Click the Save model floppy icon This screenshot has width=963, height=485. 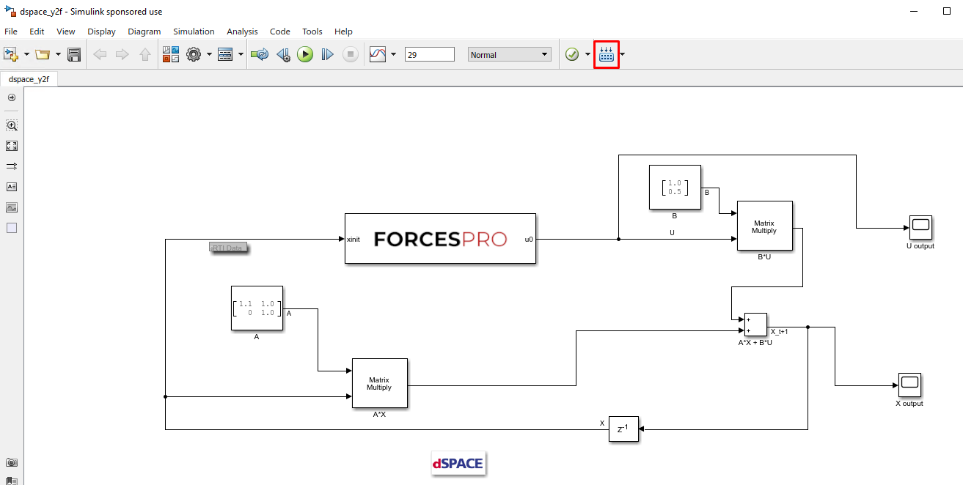pyautogui.click(x=74, y=54)
